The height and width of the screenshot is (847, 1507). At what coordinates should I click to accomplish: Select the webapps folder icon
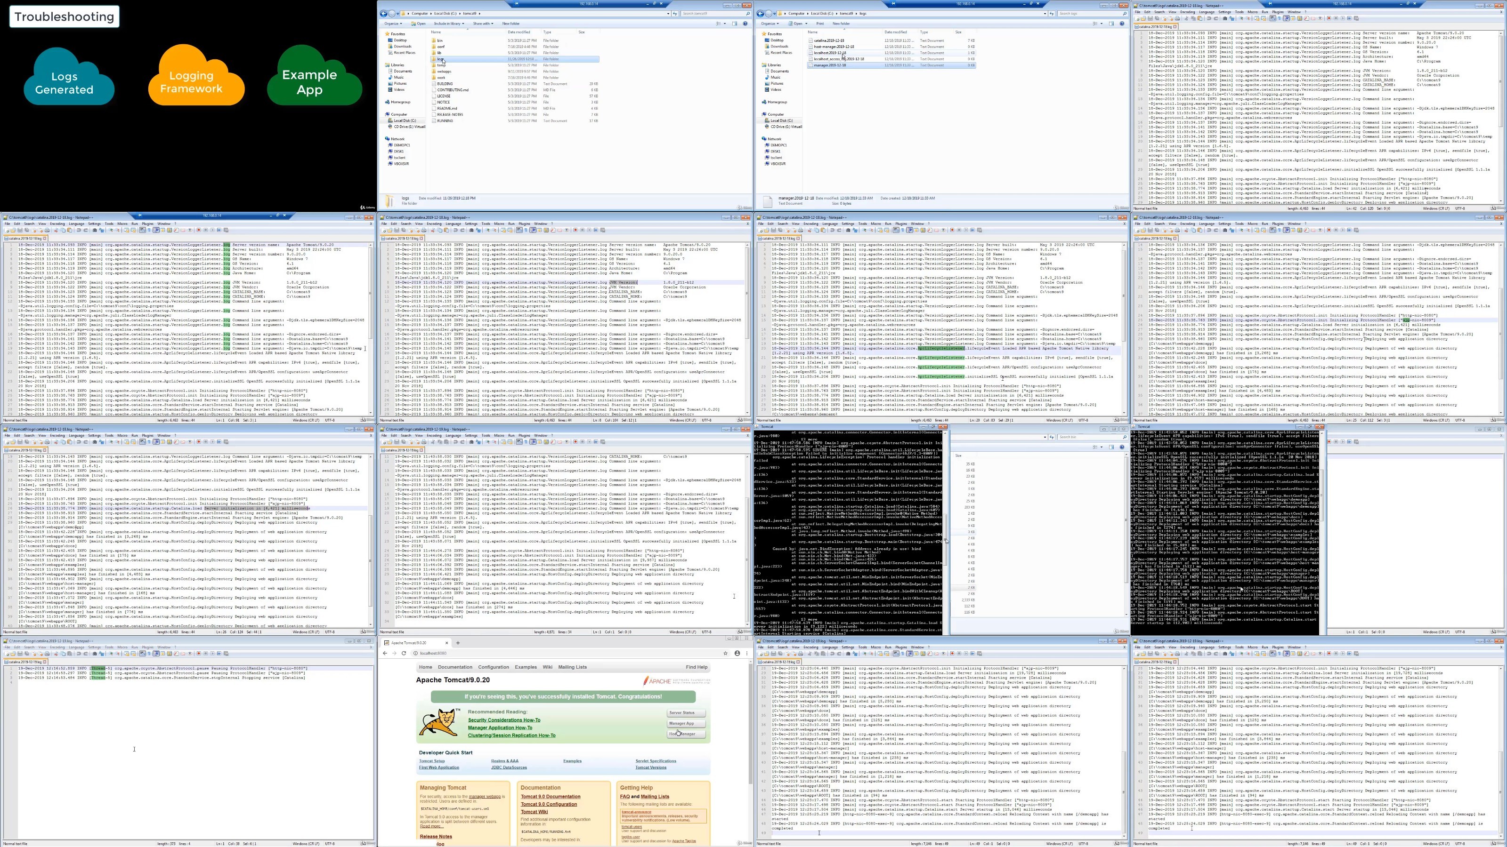[434, 72]
